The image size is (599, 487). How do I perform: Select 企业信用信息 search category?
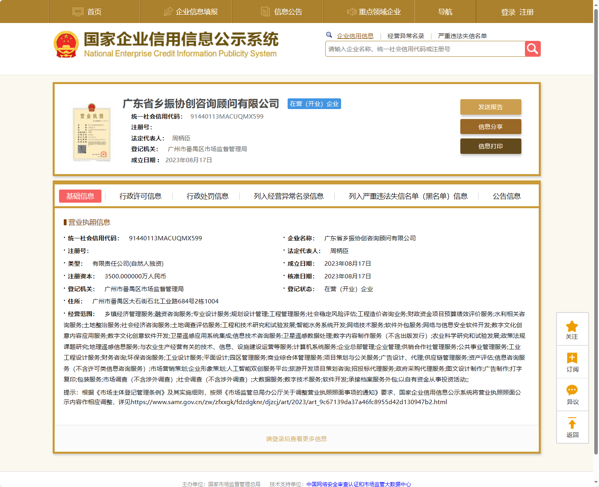point(355,36)
